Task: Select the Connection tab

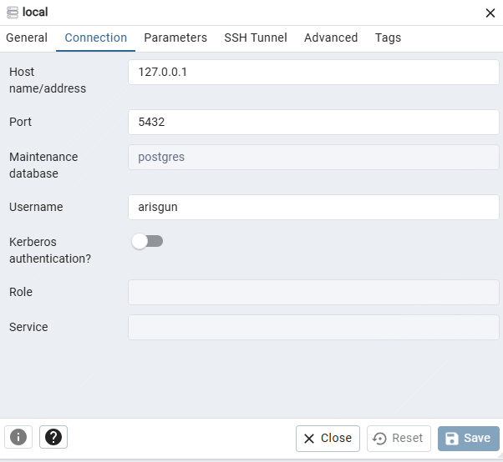Action: click(95, 38)
